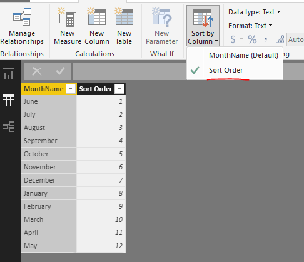Add a New Column
The height and width of the screenshot is (262, 304).
[97, 26]
